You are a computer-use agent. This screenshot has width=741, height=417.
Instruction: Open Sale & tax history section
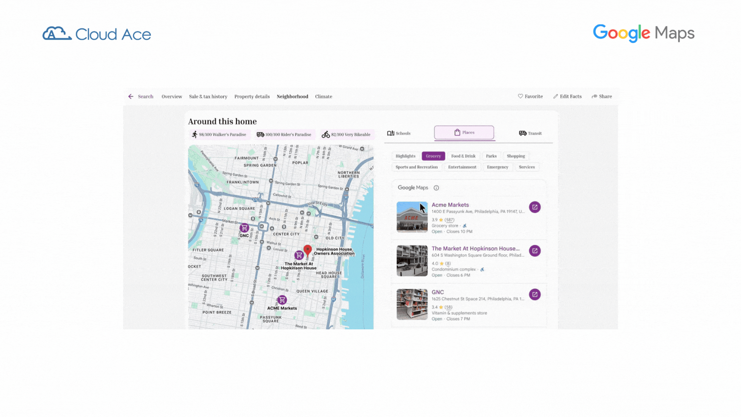pos(208,97)
